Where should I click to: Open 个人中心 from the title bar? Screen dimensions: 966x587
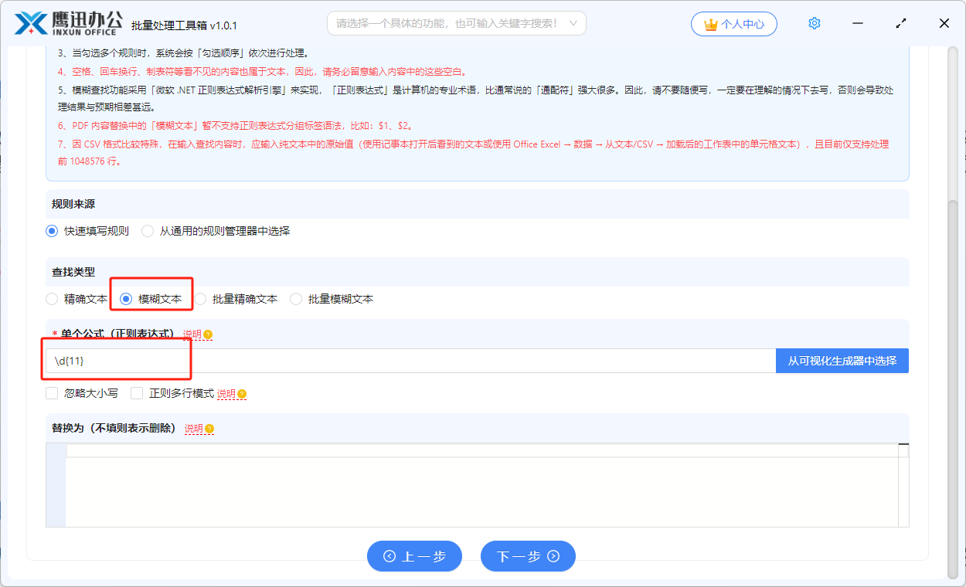tap(734, 23)
